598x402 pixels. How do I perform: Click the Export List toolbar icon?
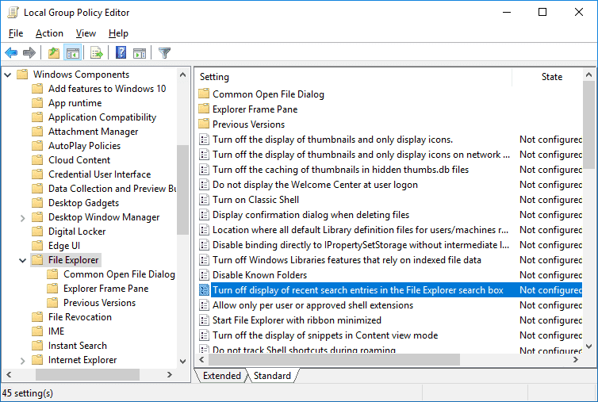coord(97,52)
